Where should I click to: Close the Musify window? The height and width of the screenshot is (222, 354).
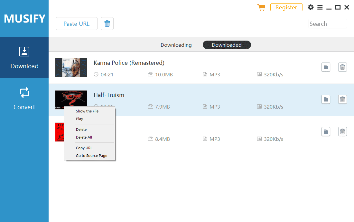[x=347, y=7]
